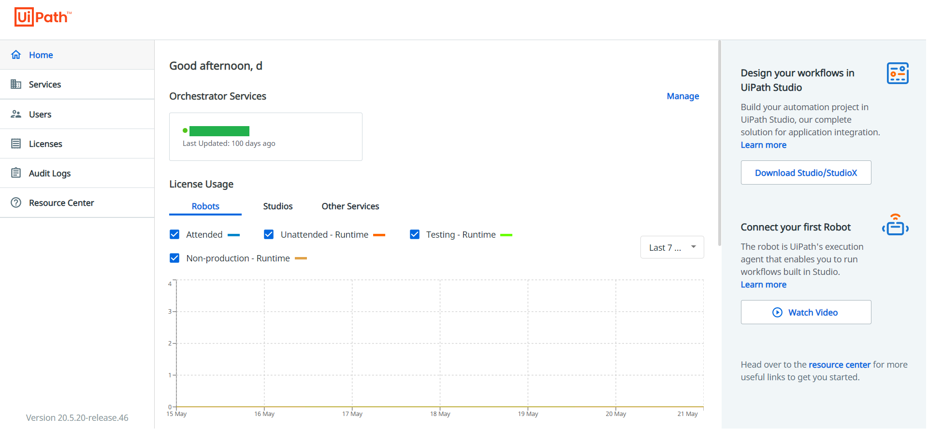Click the blue Attended legend swatch
This screenshot has height=430, width=928.
[x=233, y=235]
